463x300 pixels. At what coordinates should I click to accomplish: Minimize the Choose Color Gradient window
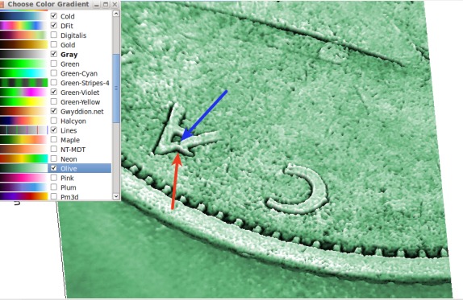[x=97, y=4]
